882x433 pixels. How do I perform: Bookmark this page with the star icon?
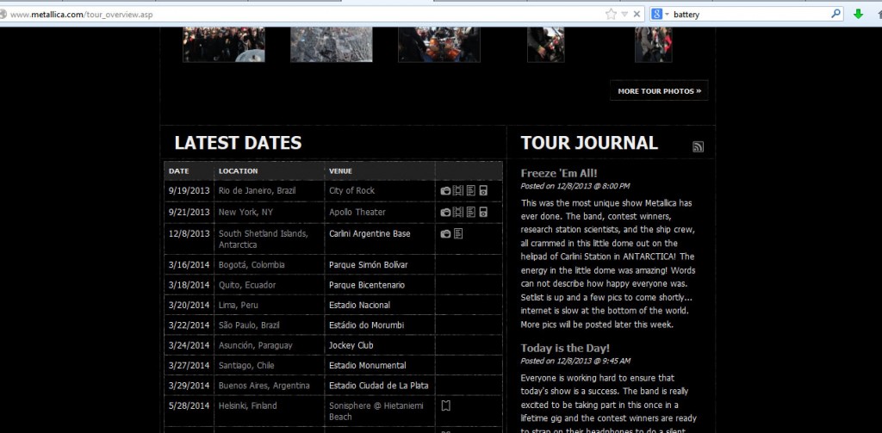611,14
